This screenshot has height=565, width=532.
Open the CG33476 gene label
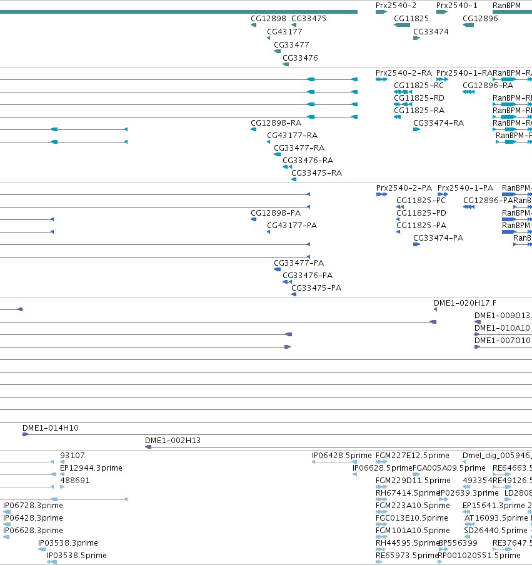point(300,57)
